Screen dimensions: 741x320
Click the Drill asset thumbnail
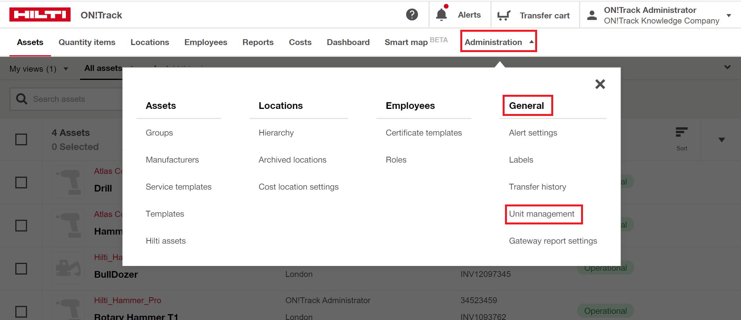[x=68, y=182]
